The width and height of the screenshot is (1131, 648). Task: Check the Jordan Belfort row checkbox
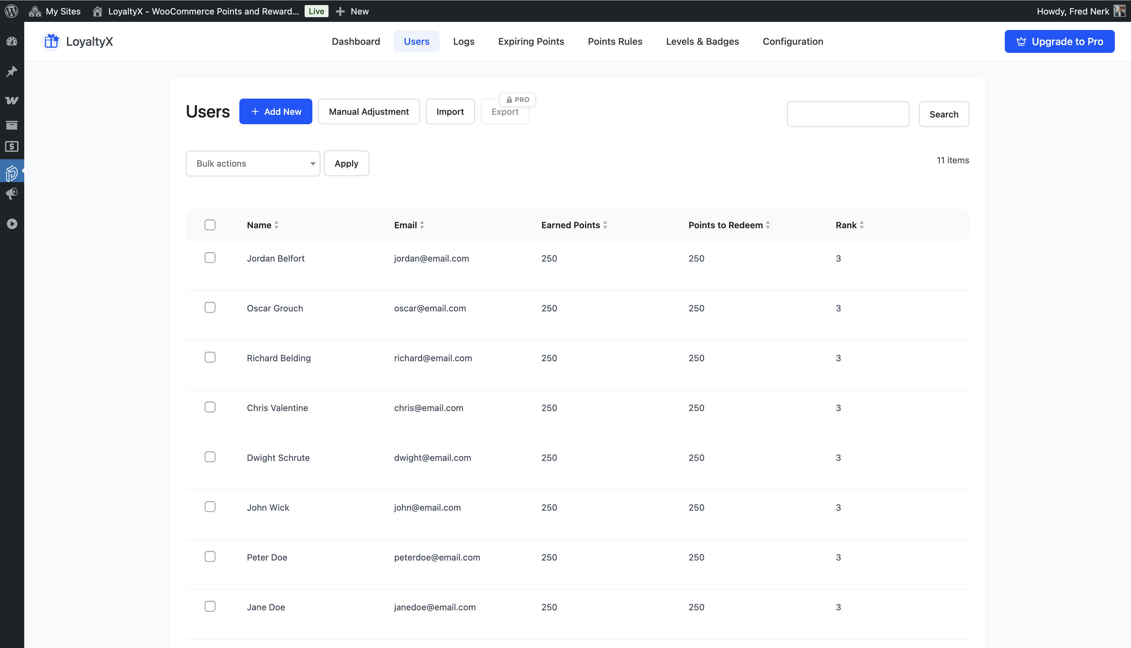click(x=210, y=258)
